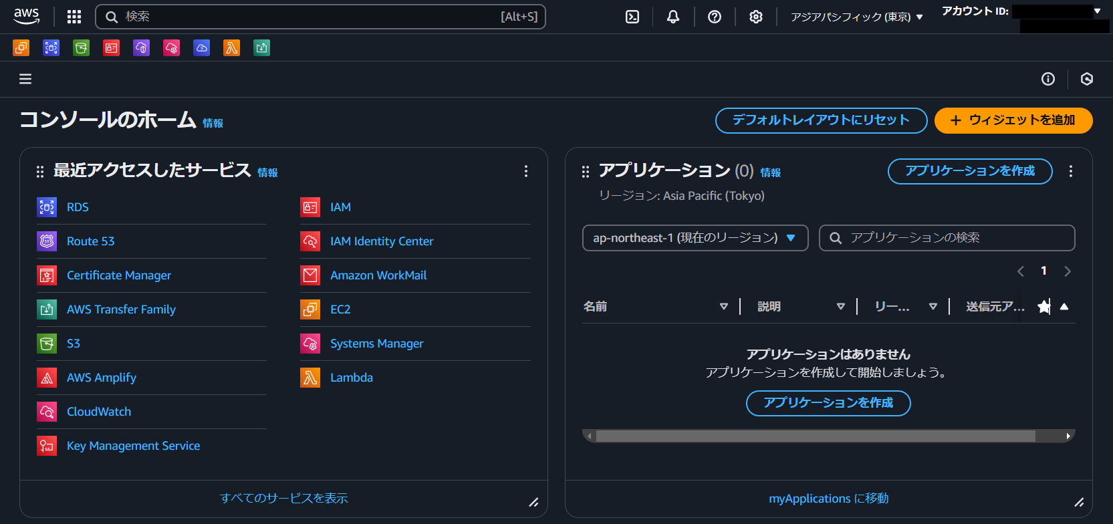Screen dimensions: 1113x524
Task: Go to next applications page arrow
Action: (1068, 271)
